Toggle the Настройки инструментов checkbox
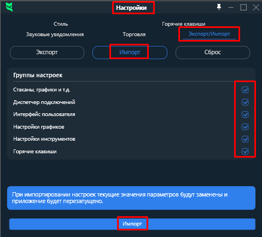The width and height of the screenshot is (262, 237). point(245,139)
